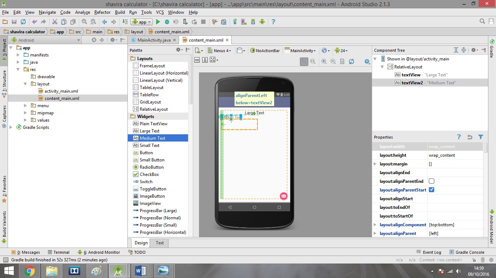Open Project Structure from the toolbar
Image resolution: width=496 pixels, height=278 pixels.
tap(224, 22)
